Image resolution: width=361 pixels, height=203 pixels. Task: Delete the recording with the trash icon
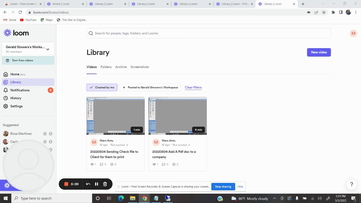105,184
